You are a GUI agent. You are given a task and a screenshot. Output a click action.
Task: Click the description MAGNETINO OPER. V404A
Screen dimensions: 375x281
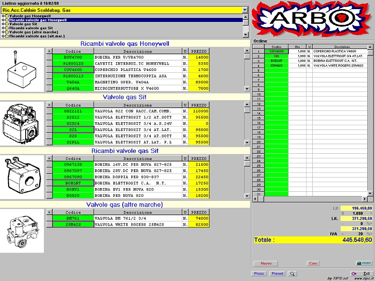click(138, 82)
